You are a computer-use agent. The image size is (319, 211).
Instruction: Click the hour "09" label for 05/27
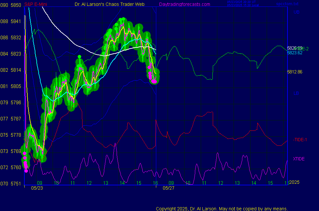[x=171, y=183]
